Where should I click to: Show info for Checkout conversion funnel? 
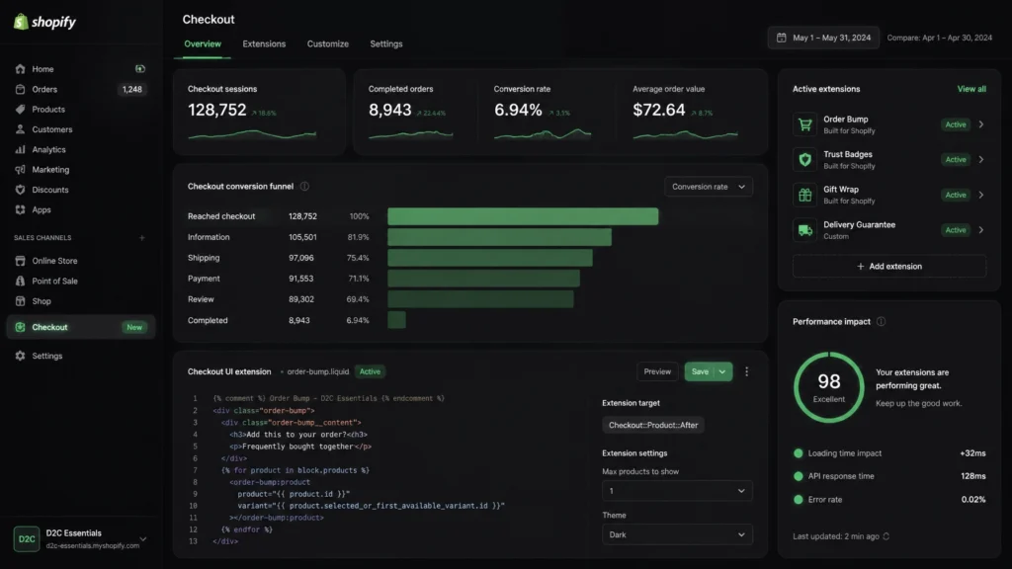304,187
